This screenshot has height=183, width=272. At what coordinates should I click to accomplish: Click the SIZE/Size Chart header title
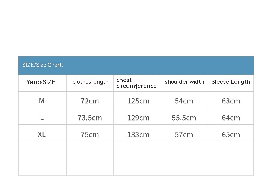click(x=43, y=65)
